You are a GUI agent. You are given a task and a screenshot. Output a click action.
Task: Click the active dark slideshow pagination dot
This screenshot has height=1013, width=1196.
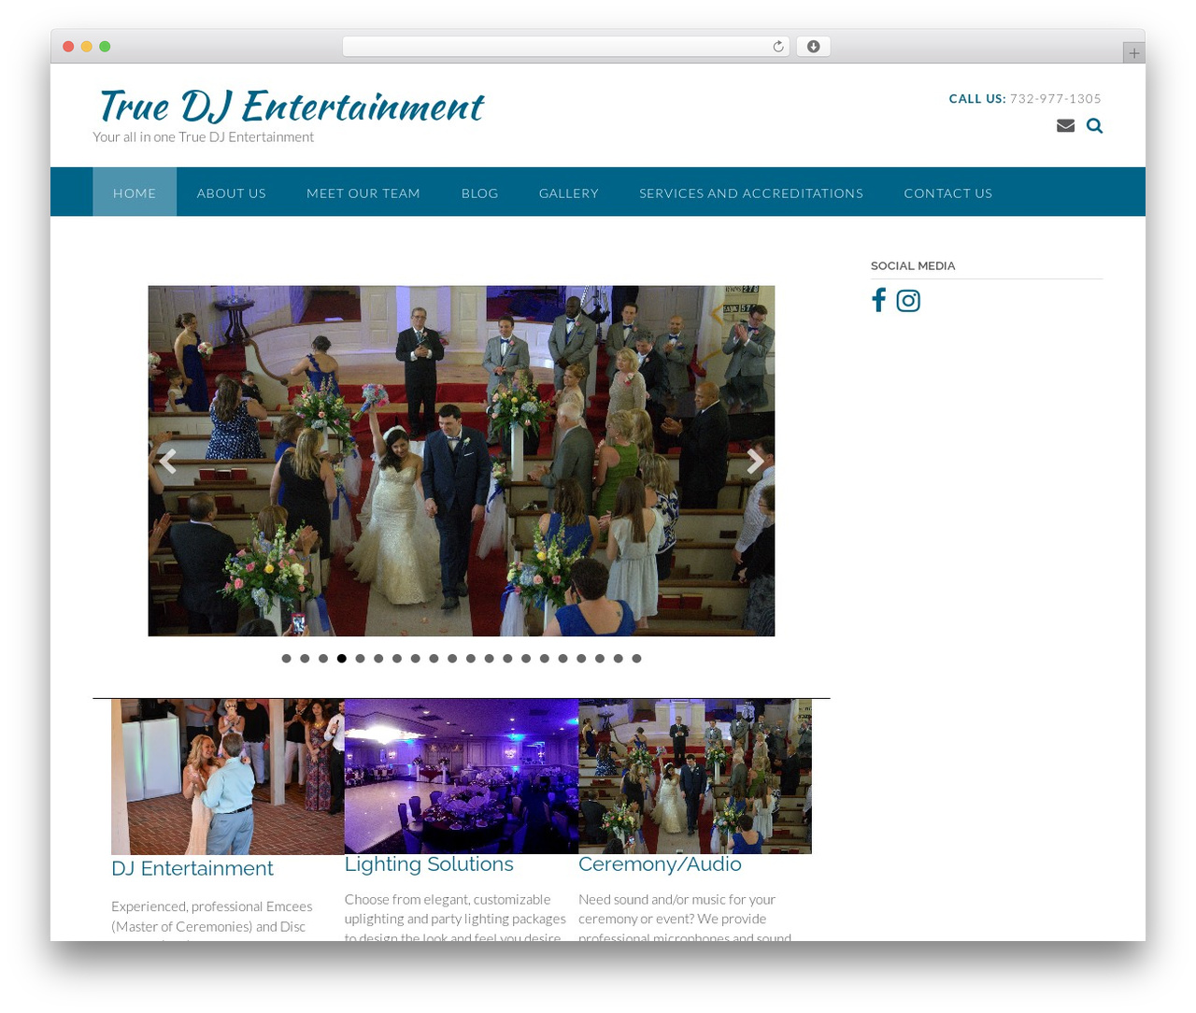[x=342, y=659]
